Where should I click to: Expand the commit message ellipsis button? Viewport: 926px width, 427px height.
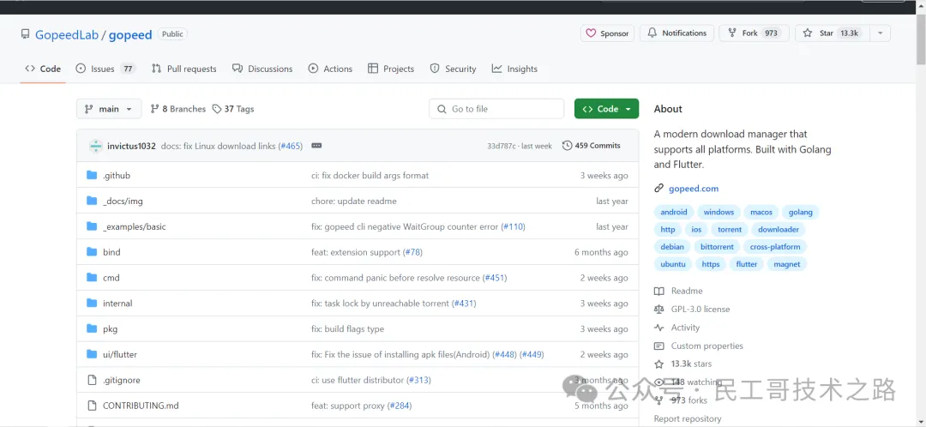click(x=316, y=145)
